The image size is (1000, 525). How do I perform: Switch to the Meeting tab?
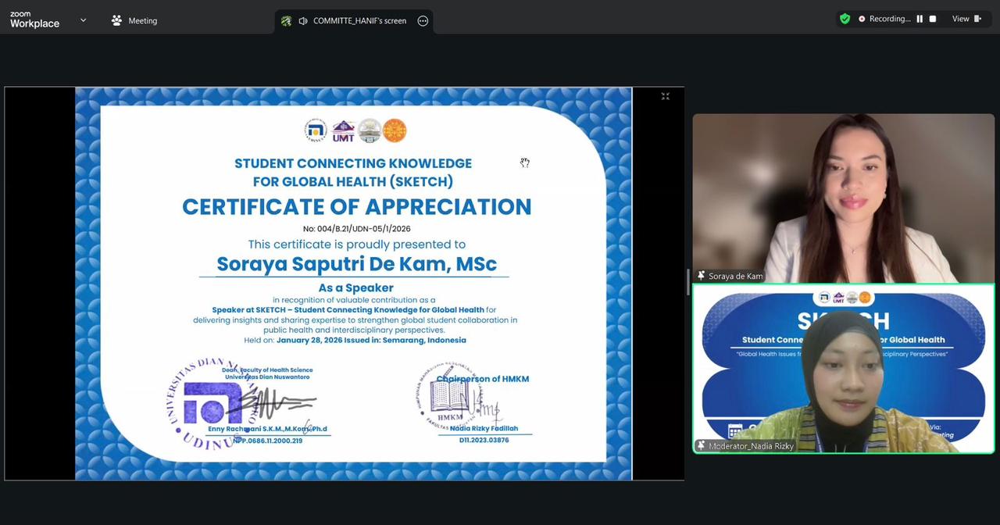tap(142, 20)
